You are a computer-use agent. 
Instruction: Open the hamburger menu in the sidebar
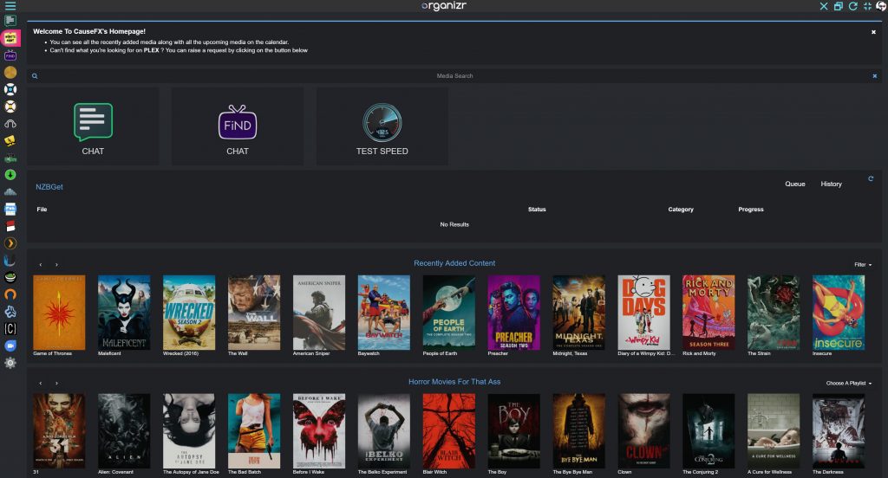10,6
